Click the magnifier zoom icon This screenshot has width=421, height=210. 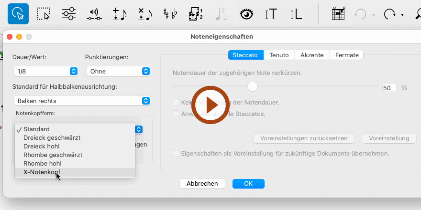pos(417,14)
